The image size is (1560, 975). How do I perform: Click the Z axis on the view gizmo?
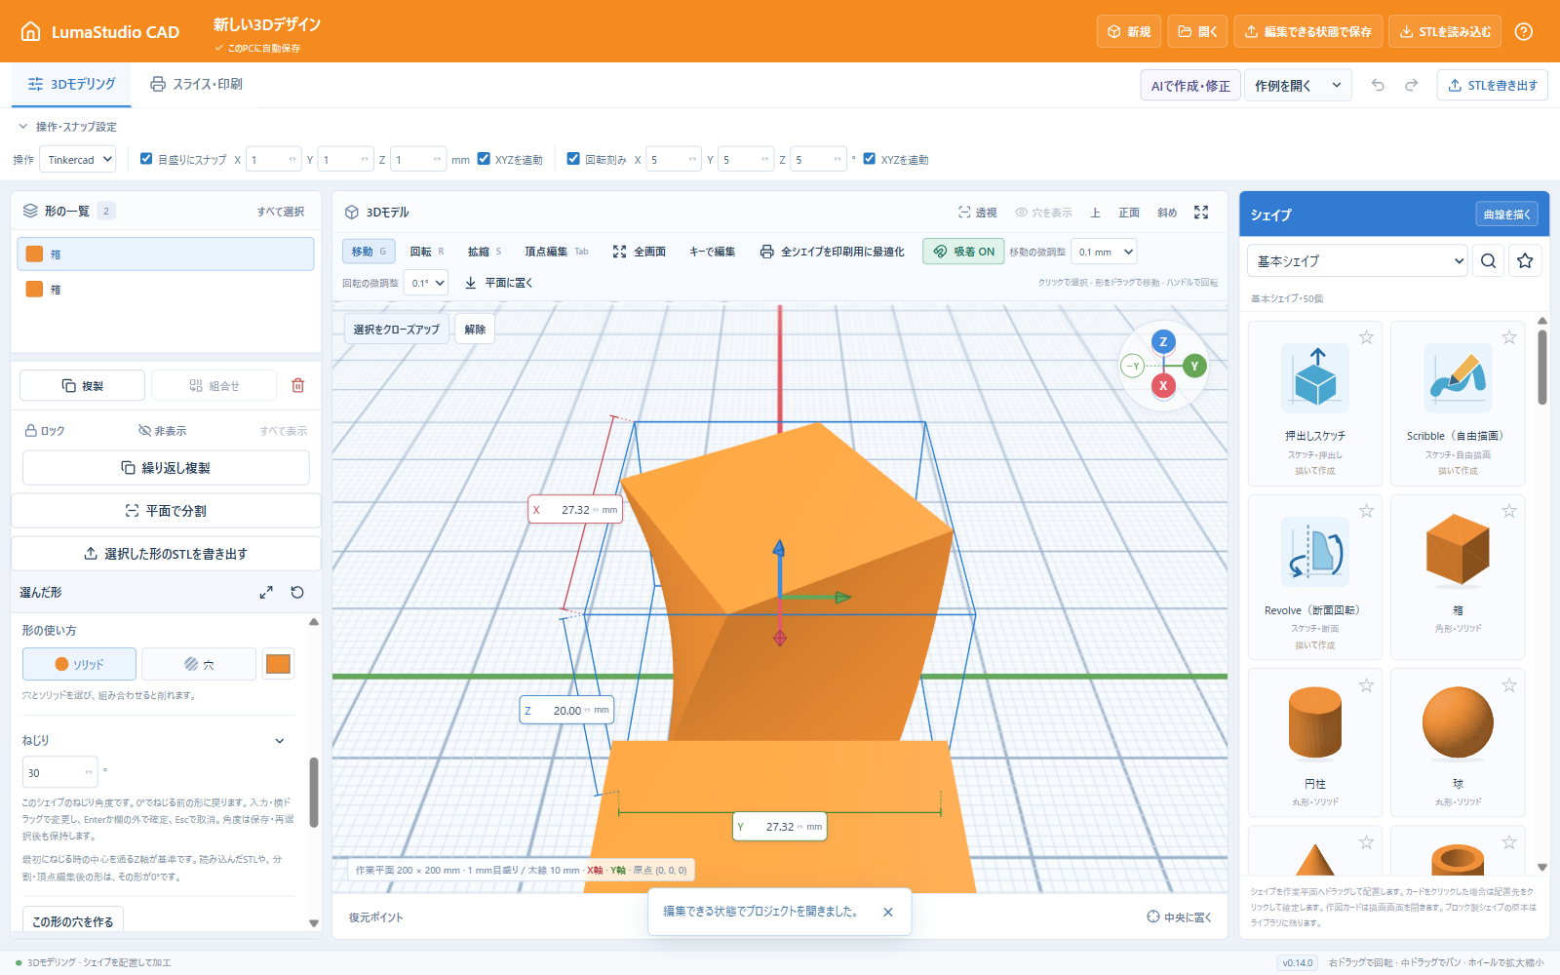click(1163, 341)
